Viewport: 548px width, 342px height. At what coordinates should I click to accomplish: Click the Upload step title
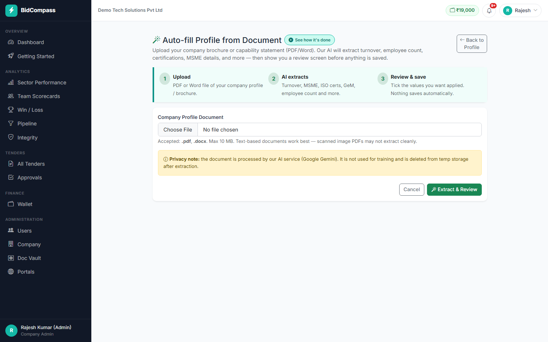182,77
